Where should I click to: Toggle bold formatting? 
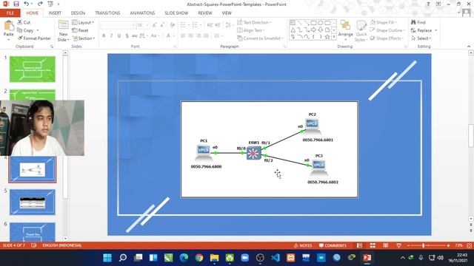pos(104,35)
